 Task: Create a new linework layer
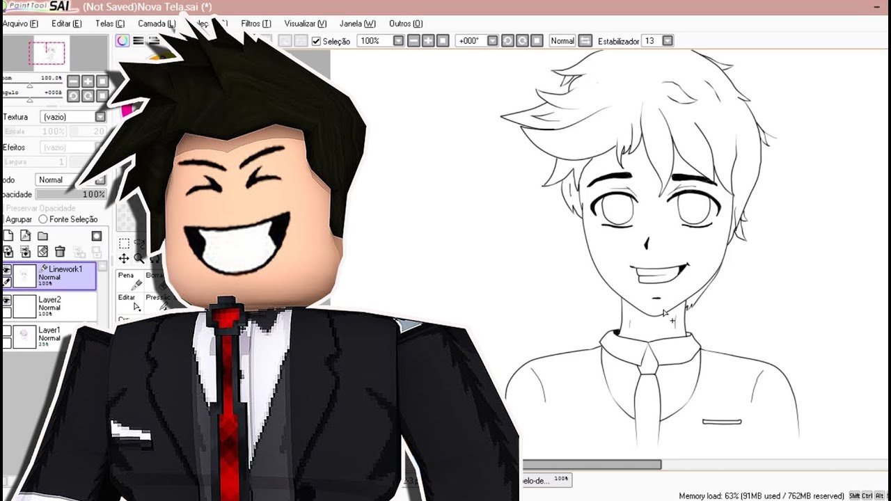coord(25,236)
